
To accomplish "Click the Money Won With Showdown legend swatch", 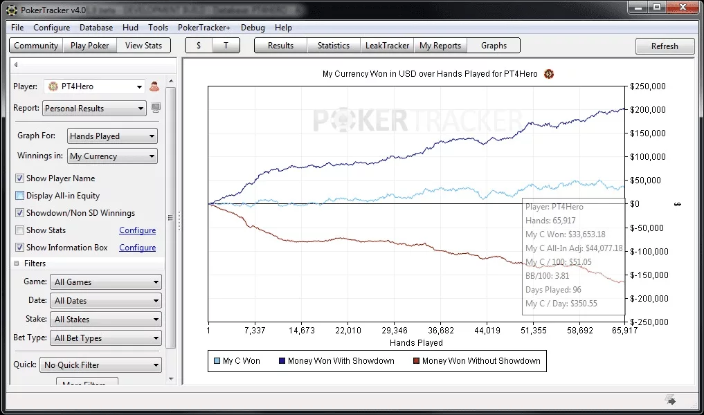I will pos(282,361).
